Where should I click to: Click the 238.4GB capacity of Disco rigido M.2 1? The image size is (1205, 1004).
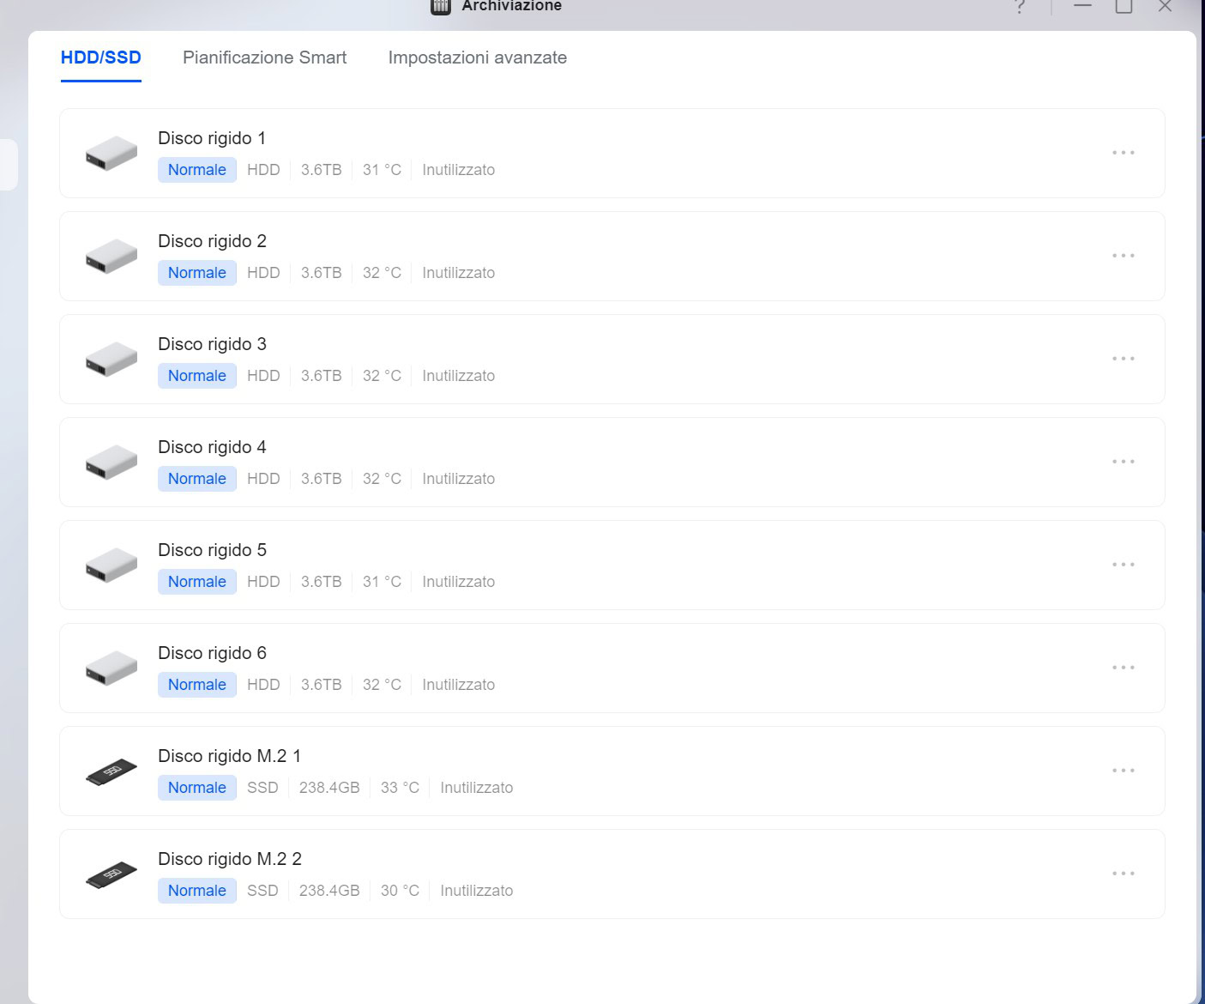(x=329, y=788)
